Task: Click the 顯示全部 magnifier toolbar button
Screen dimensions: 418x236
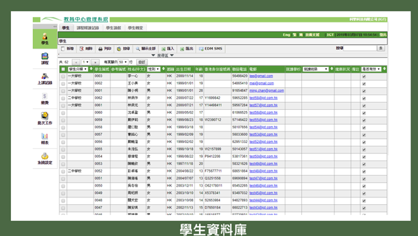Action: pyautogui.click(x=146, y=49)
